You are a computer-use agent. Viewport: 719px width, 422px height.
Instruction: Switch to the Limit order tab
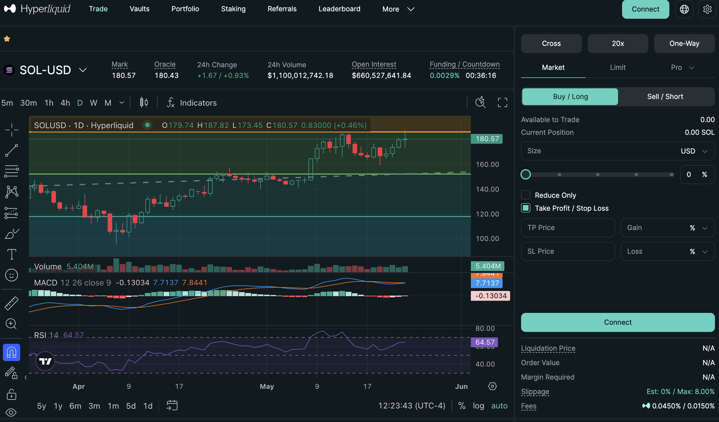[618, 68]
